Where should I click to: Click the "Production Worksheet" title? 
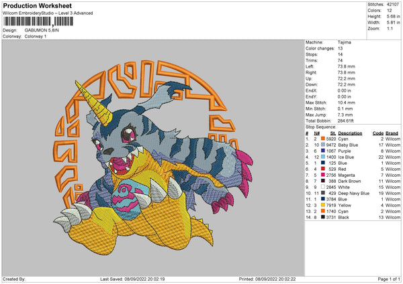pos(37,5)
